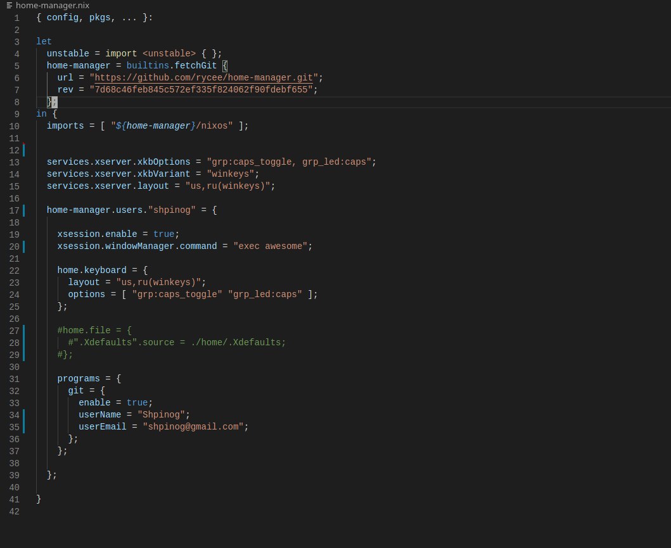Click 'userEmail' on line 35
This screenshot has width=671, height=548.
point(102,426)
